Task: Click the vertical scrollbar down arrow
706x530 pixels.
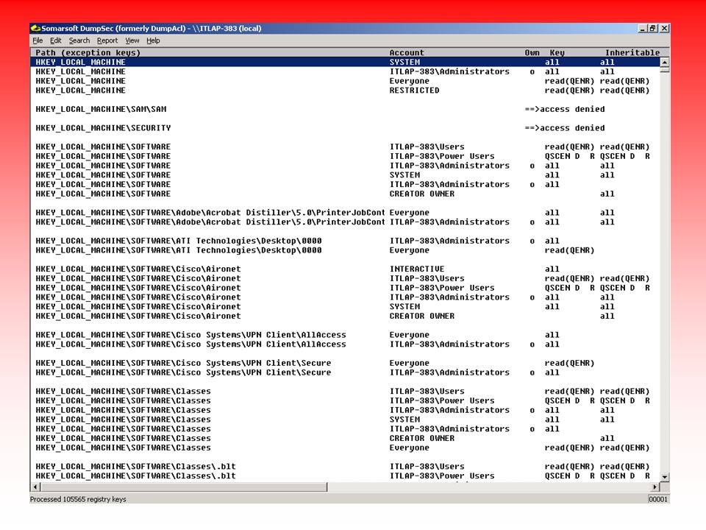Action: [664, 476]
